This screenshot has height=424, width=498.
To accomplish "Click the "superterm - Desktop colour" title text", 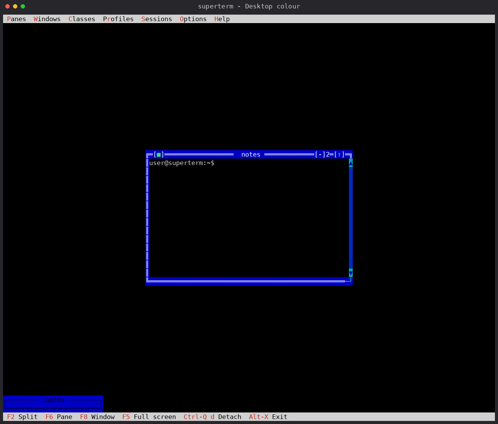I will (249, 6).
